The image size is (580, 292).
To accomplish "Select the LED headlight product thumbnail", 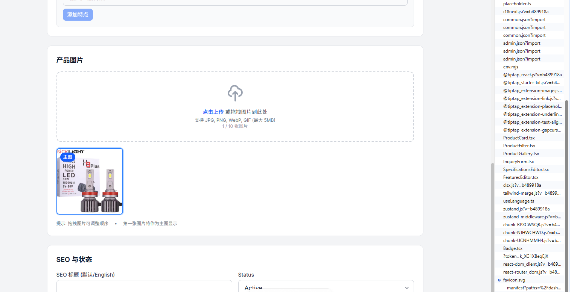I will [90, 182].
